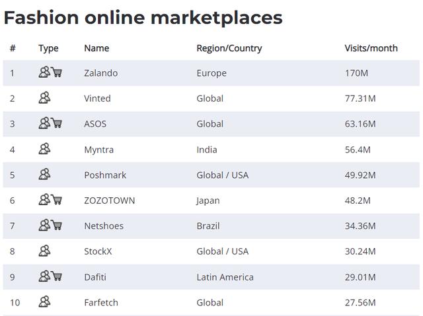
Task: Click the ASOS name in the table
Action: [x=95, y=124]
